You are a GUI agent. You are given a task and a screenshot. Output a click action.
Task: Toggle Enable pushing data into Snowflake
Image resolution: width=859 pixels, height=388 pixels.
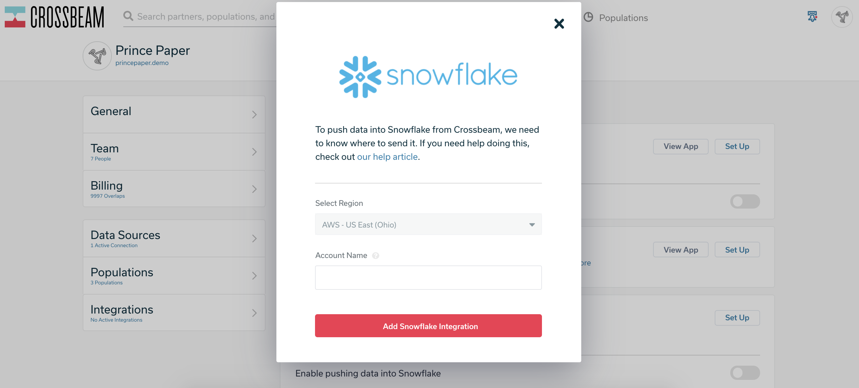[x=745, y=373]
